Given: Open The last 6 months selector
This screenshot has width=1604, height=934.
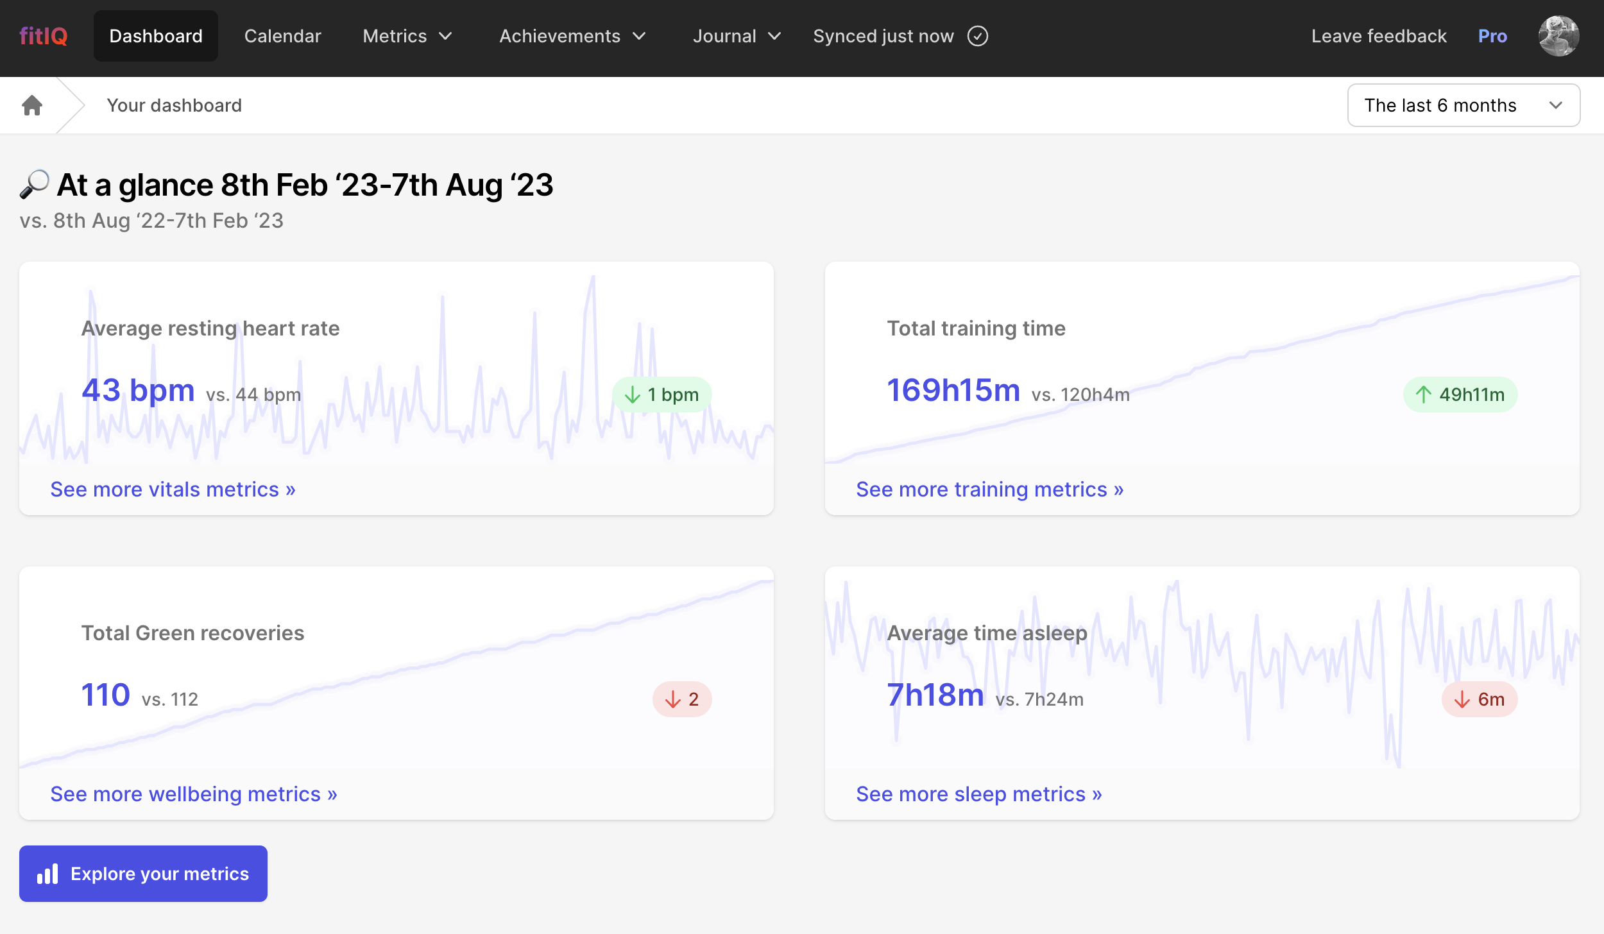Looking at the screenshot, I should pos(1463,105).
